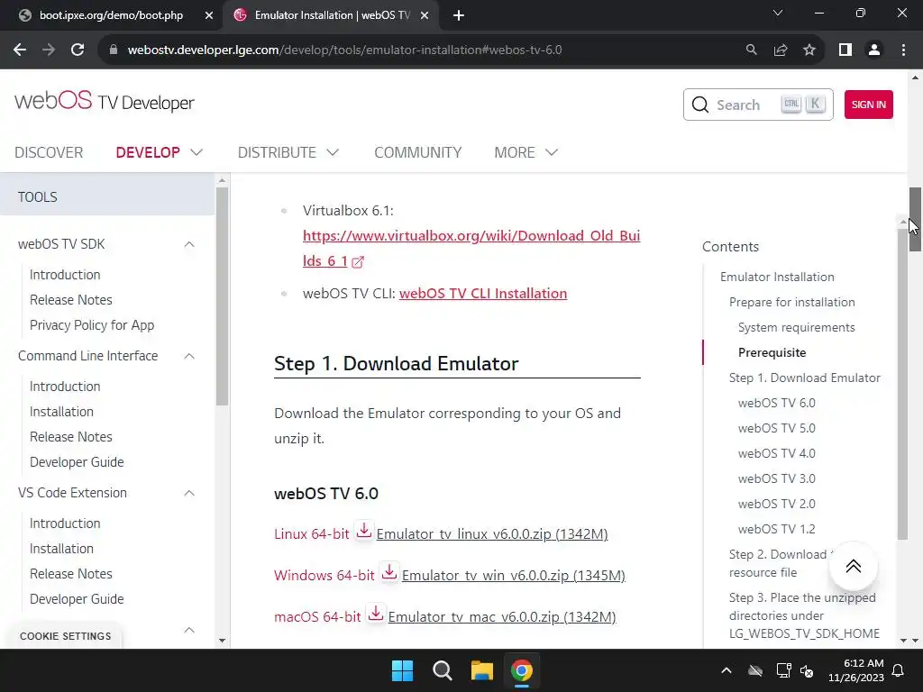Open a new browser tab
This screenshot has width=923, height=692.
[459, 16]
